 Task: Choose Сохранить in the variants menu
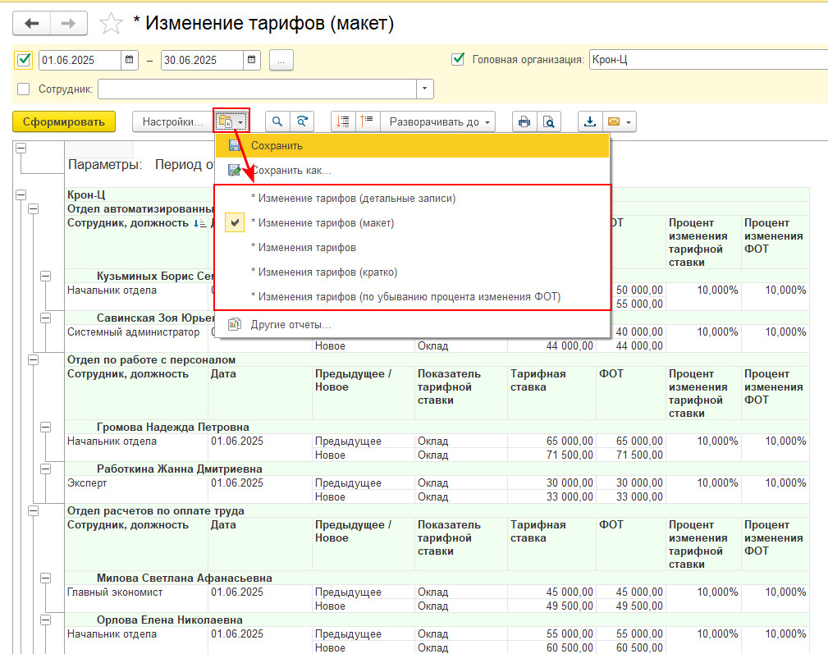(x=413, y=146)
